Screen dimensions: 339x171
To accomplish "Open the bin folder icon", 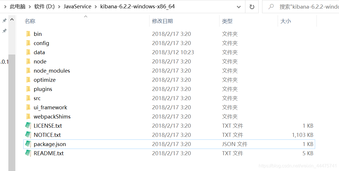I will point(28,34).
